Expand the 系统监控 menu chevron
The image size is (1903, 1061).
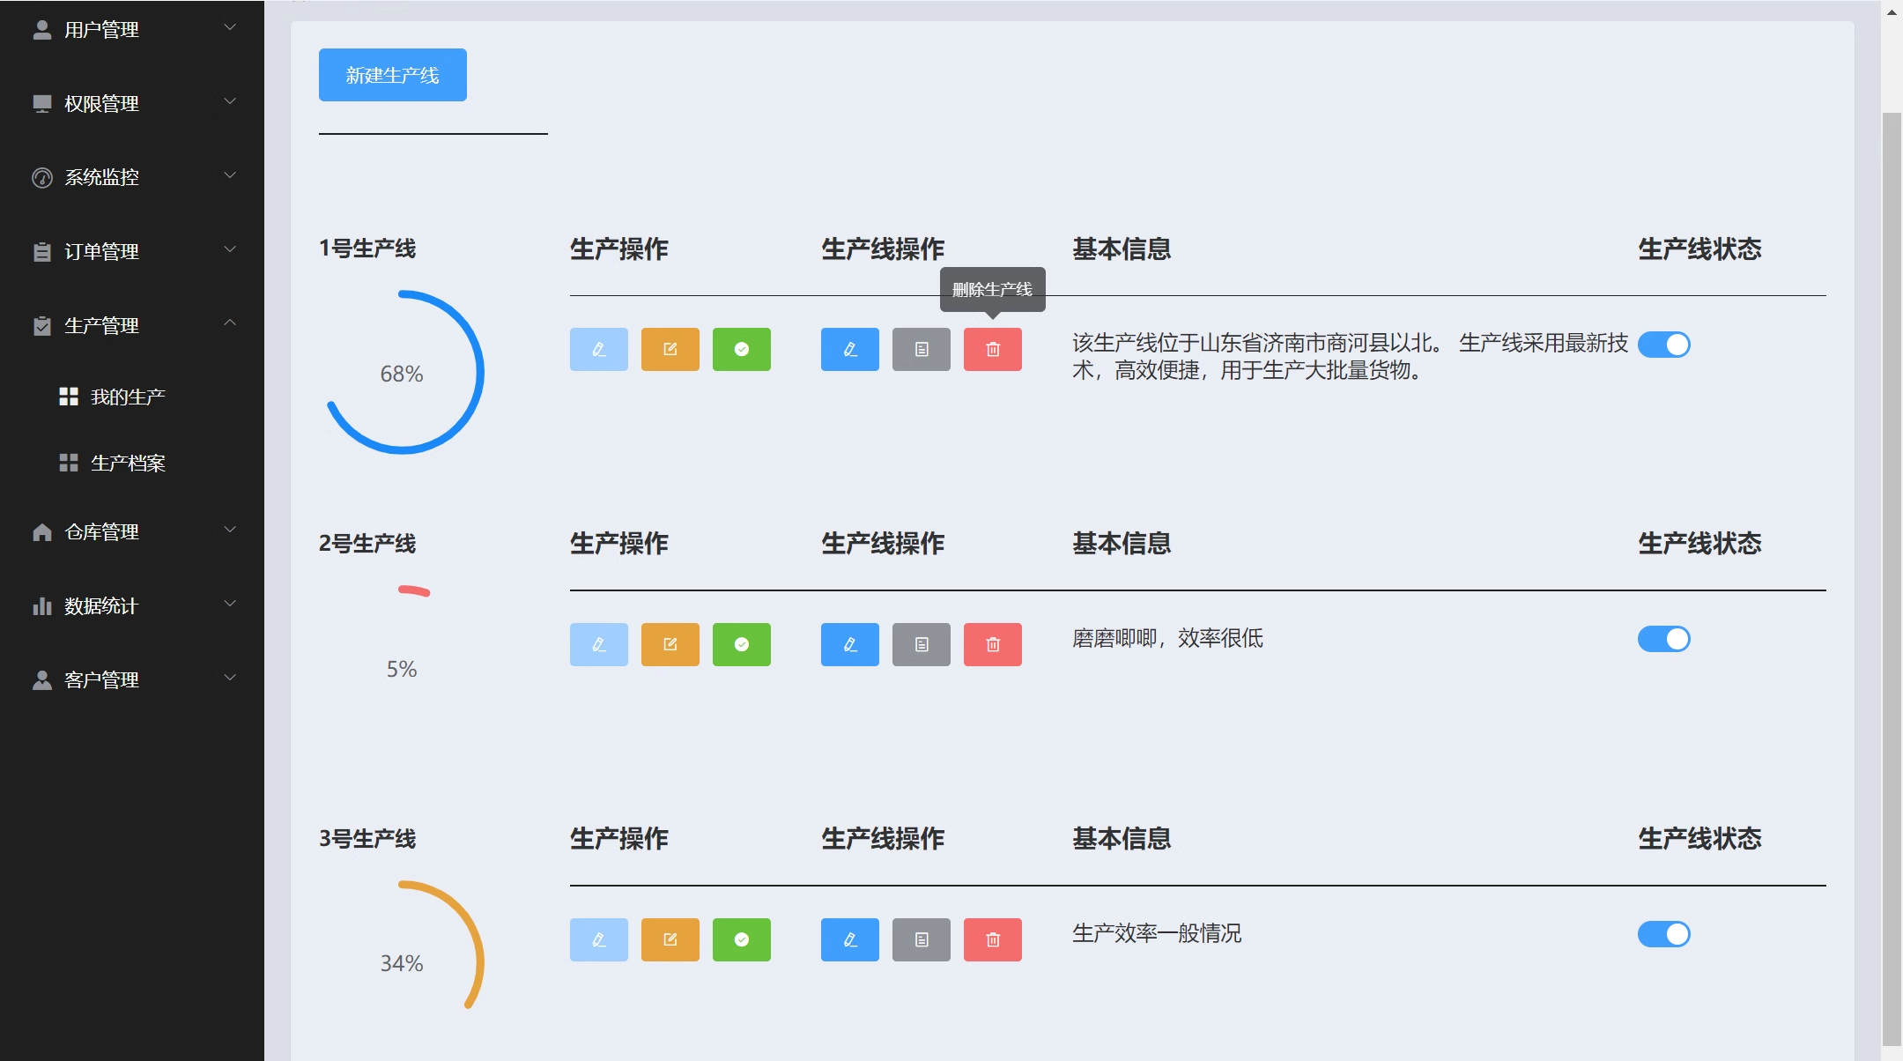[230, 175]
